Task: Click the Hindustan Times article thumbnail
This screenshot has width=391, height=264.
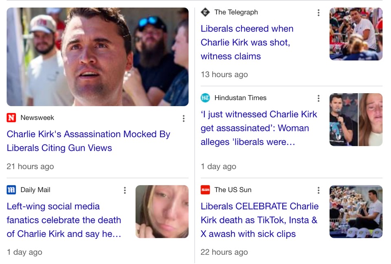Action: (356, 120)
